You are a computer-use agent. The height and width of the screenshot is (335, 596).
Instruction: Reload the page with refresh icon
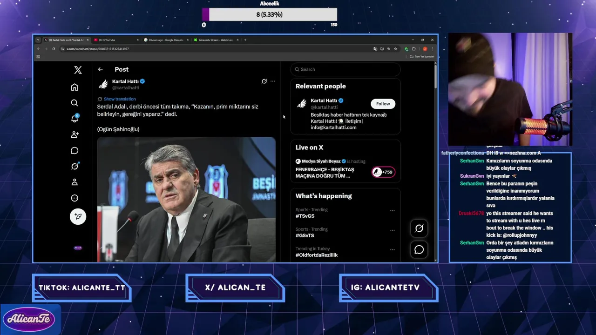coord(54,49)
